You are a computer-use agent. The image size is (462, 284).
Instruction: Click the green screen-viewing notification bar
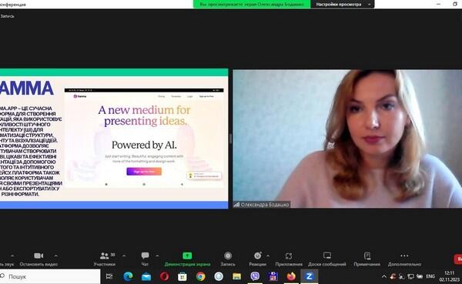(x=252, y=4)
